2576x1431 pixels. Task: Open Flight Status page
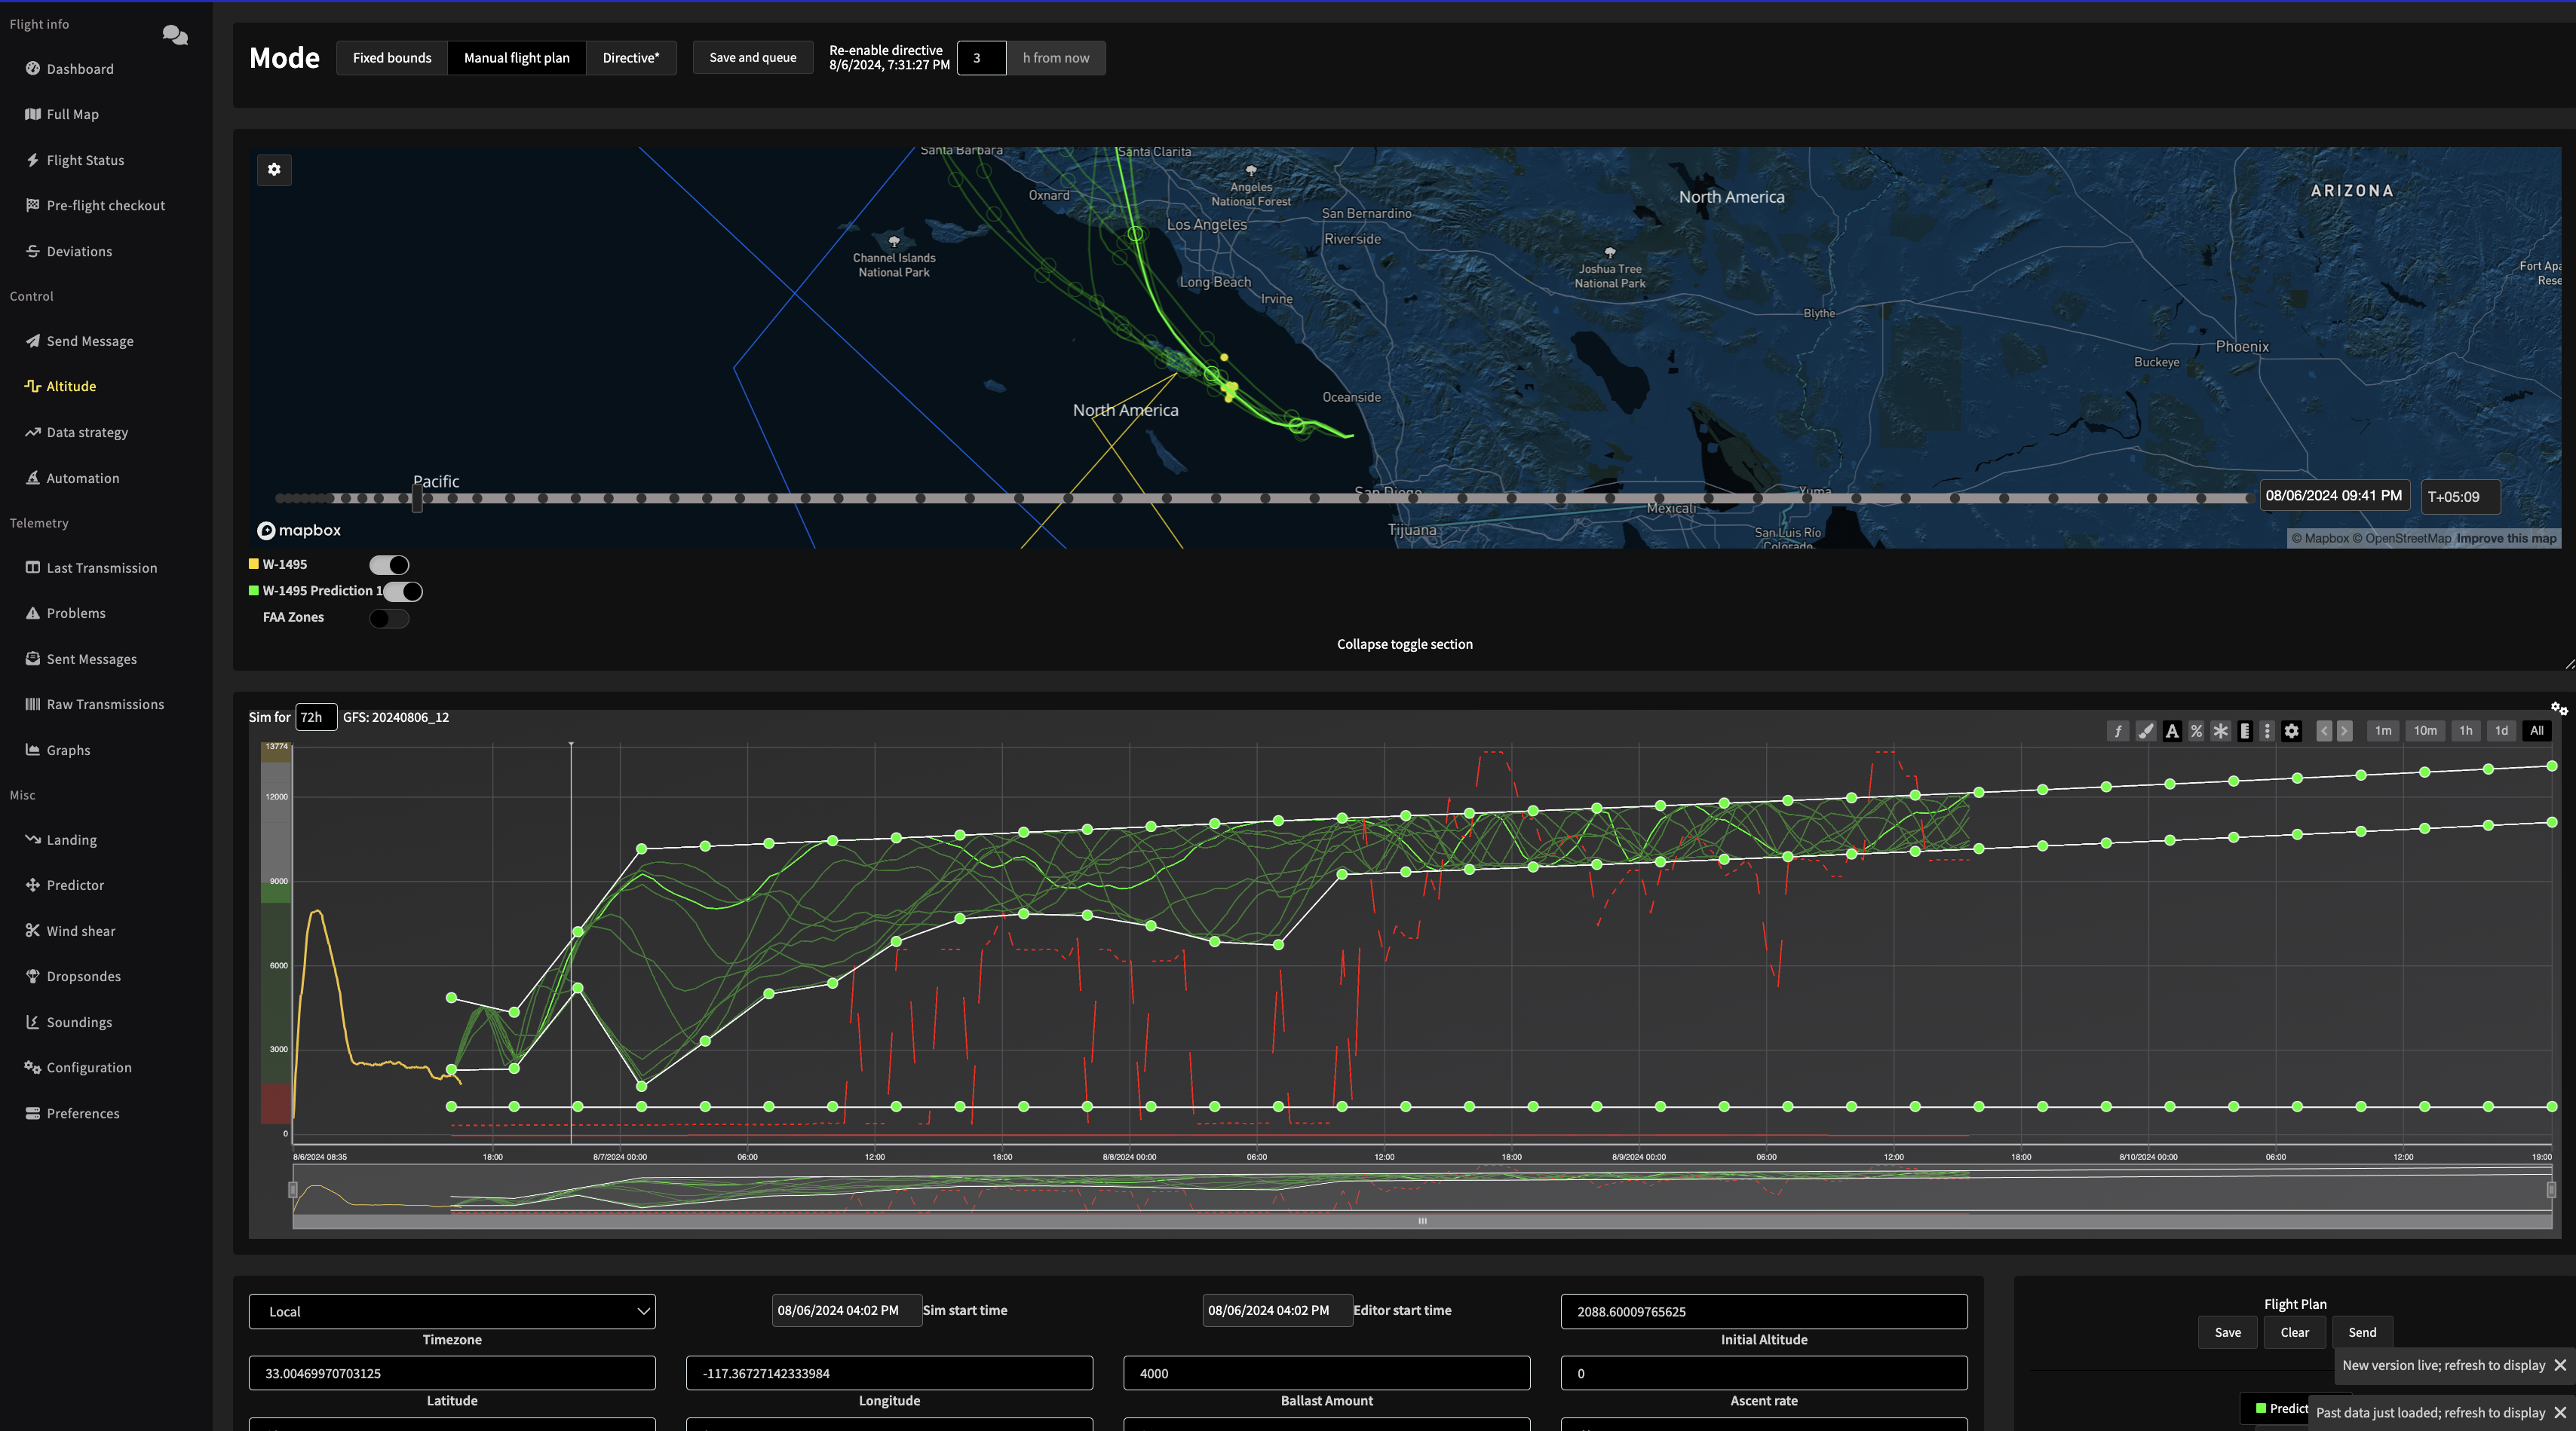(85, 160)
